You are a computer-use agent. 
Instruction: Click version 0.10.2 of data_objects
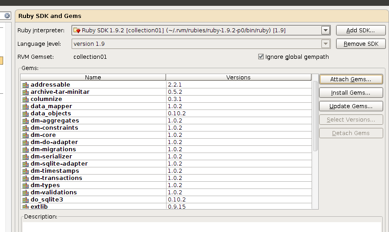tap(177, 114)
